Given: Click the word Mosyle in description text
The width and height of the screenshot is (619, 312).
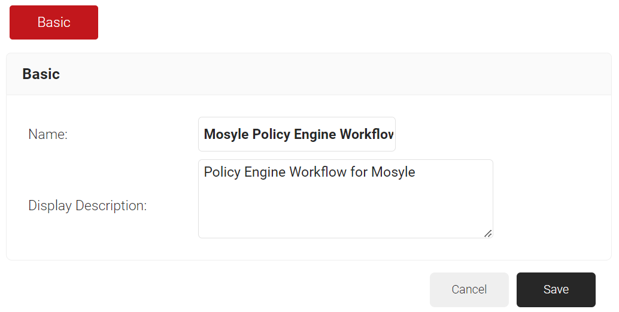Looking at the screenshot, I should (x=393, y=172).
